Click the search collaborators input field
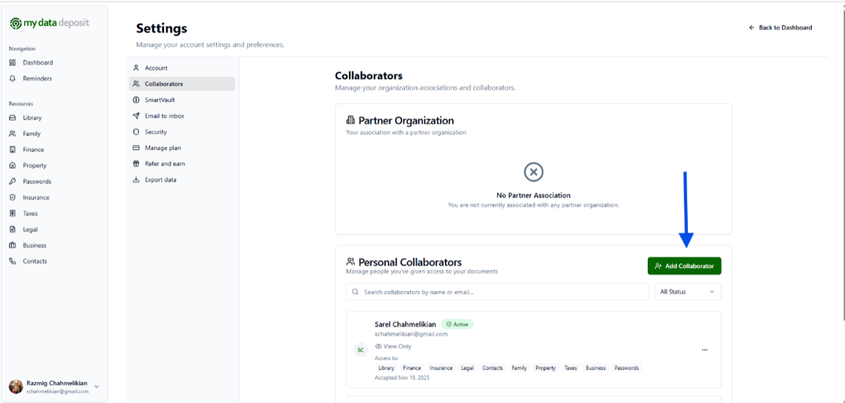Screen dimensions: 845x403 pos(498,292)
